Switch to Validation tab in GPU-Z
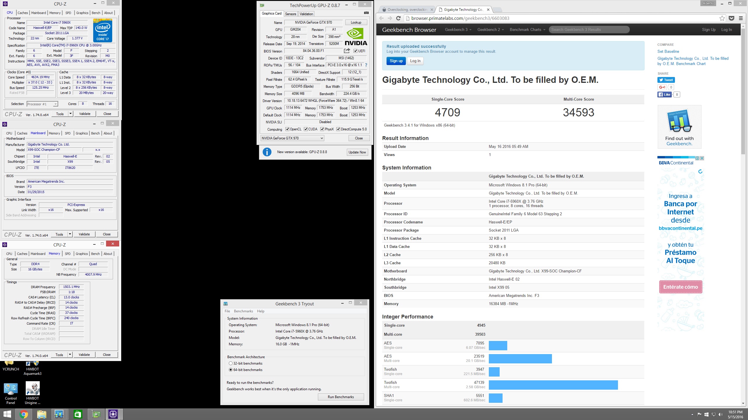The height and width of the screenshot is (420, 748). 306,14
